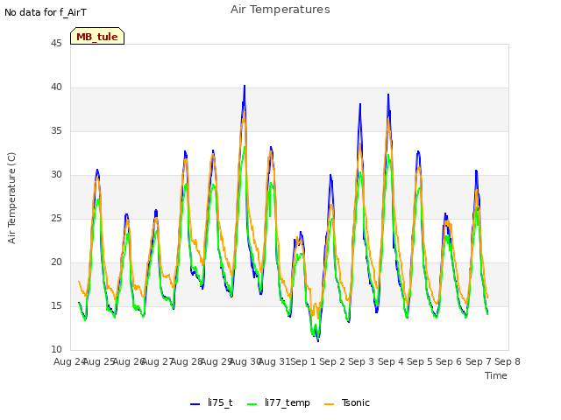Click the 35 y-axis tick label
The image size is (561, 420).
coord(56,130)
